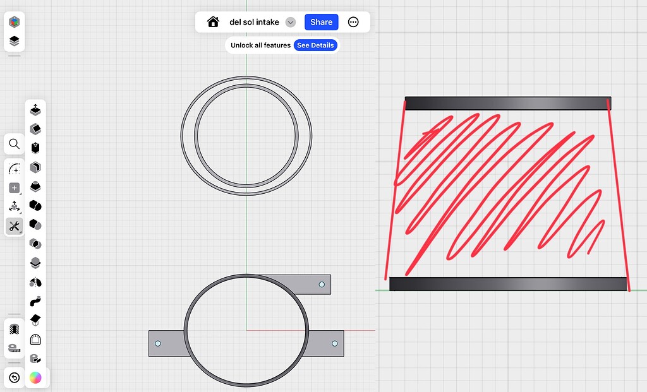
Task: Select the Measure tape tool near bottom toolbar
Action: [14, 347]
